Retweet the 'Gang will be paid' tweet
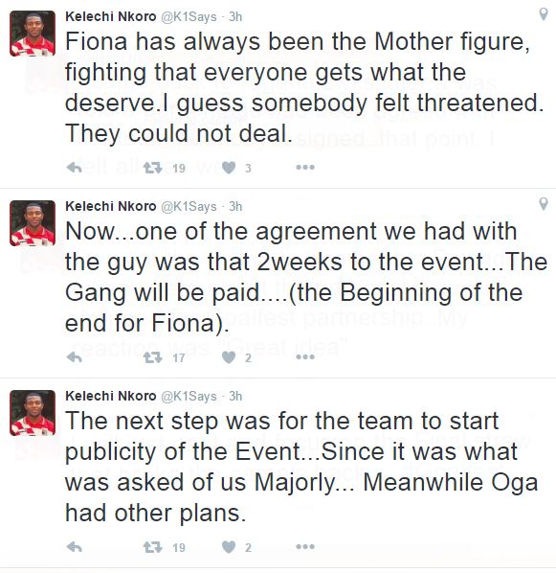This screenshot has height=573, width=556. pos(152,357)
